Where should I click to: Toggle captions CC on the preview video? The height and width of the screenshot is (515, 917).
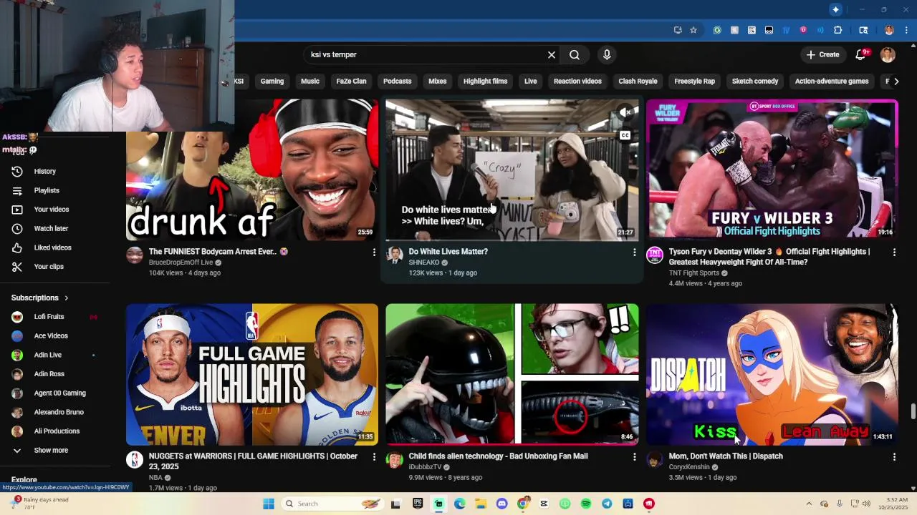625,135
